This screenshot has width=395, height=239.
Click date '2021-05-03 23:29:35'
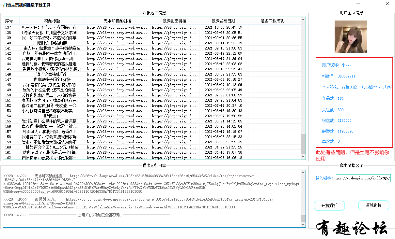click(223, 142)
